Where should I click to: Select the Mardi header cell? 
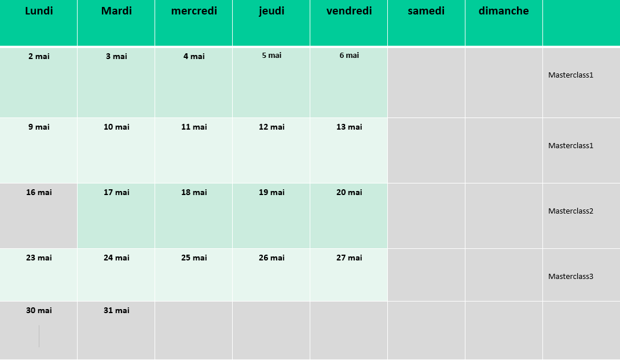pos(116,23)
